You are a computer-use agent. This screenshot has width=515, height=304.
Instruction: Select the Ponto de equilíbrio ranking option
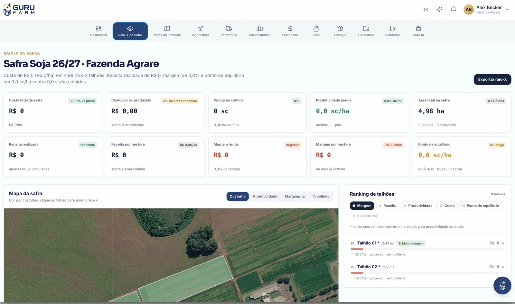pos(480,206)
